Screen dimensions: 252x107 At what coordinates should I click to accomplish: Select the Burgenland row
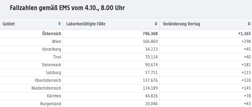[x=126, y=104]
